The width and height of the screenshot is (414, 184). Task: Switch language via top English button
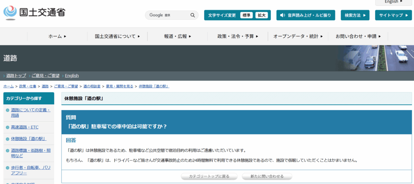(x=393, y=2)
